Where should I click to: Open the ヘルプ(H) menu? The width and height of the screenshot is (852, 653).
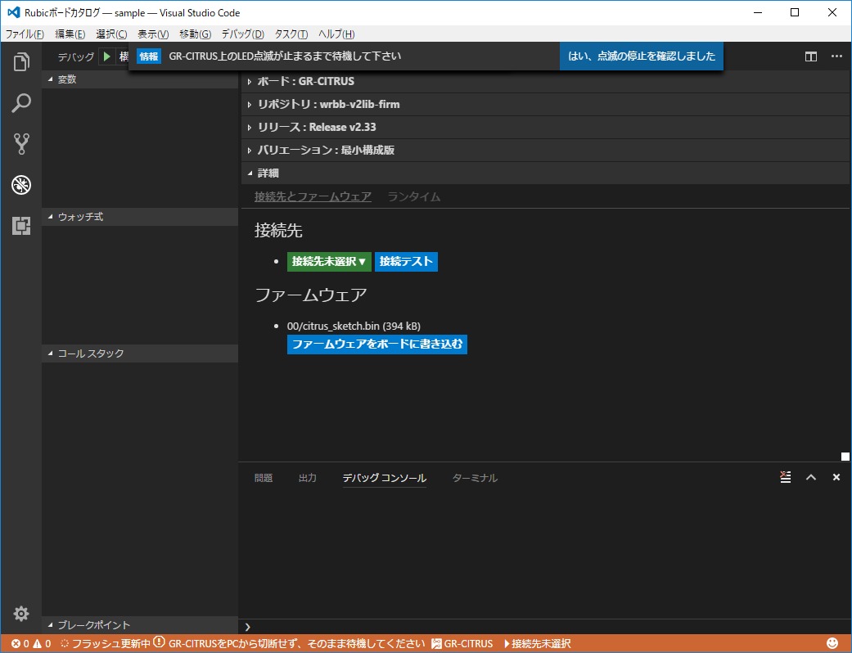coord(336,34)
